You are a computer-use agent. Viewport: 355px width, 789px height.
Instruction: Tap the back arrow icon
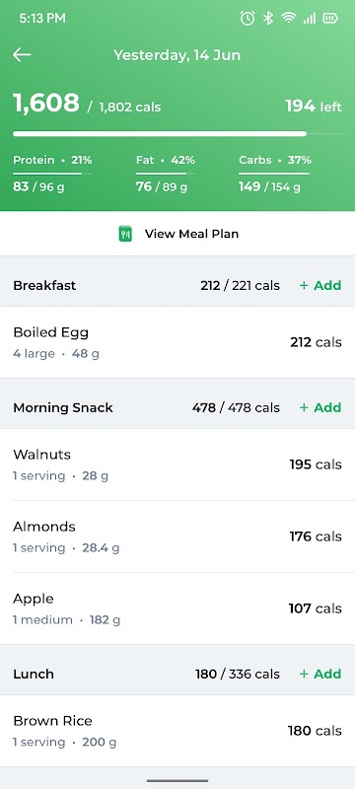[x=22, y=55]
